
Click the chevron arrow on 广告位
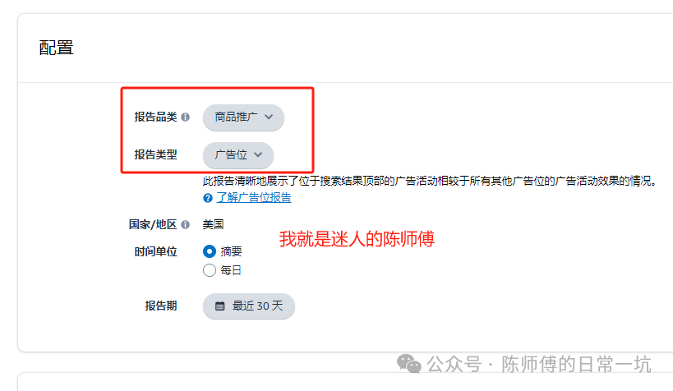click(258, 154)
